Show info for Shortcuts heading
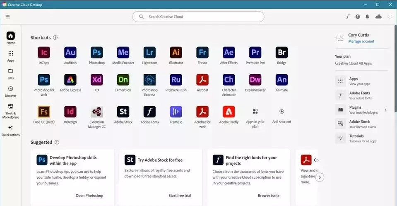Viewport: 397px width, 206px height. point(55,38)
